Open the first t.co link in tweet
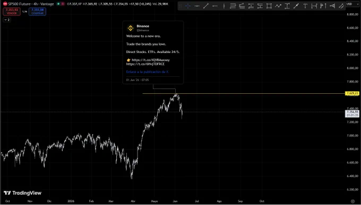This screenshot has height=205, width=361. coord(151,60)
